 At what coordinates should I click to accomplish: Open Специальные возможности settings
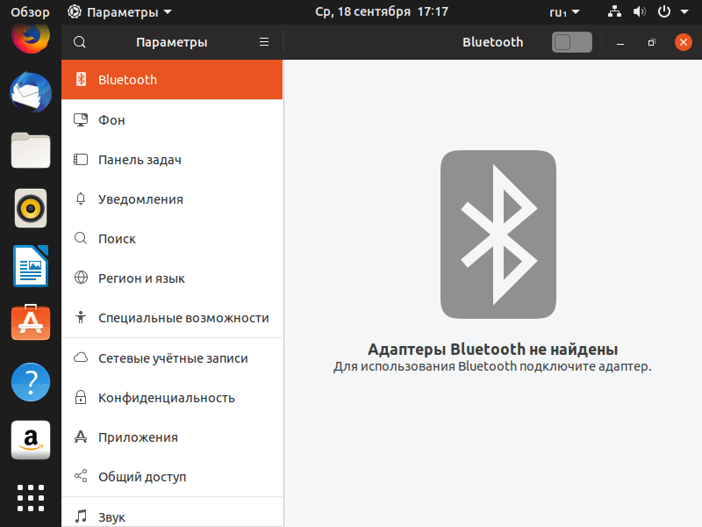pos(172,317)
